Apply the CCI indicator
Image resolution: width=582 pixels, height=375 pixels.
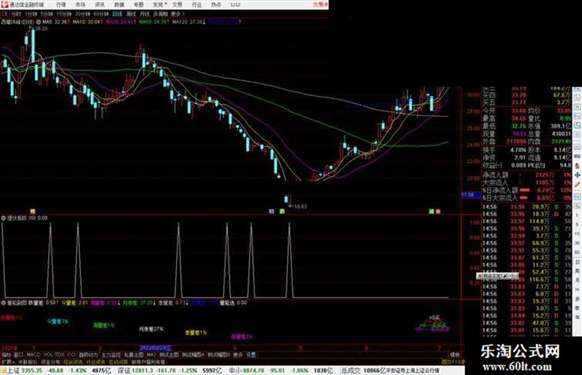click(72, 355)
